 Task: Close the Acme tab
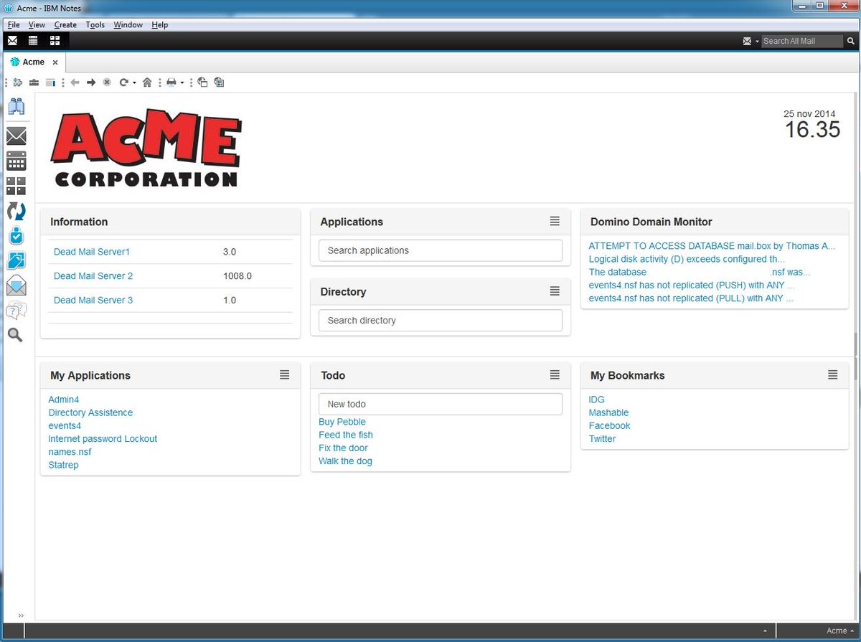55,62
